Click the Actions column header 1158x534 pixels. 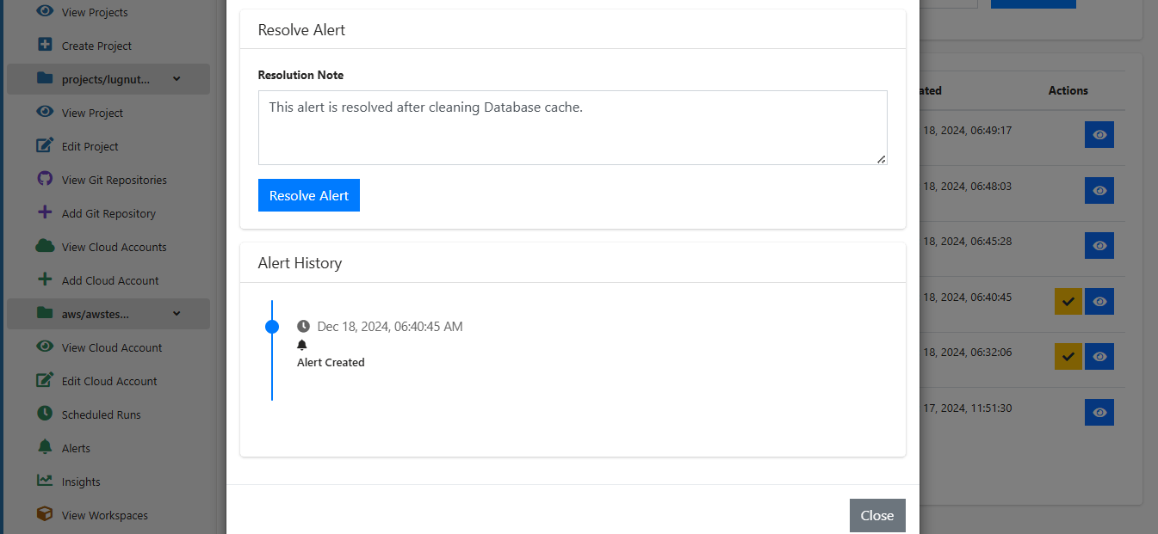[1068, 90]
